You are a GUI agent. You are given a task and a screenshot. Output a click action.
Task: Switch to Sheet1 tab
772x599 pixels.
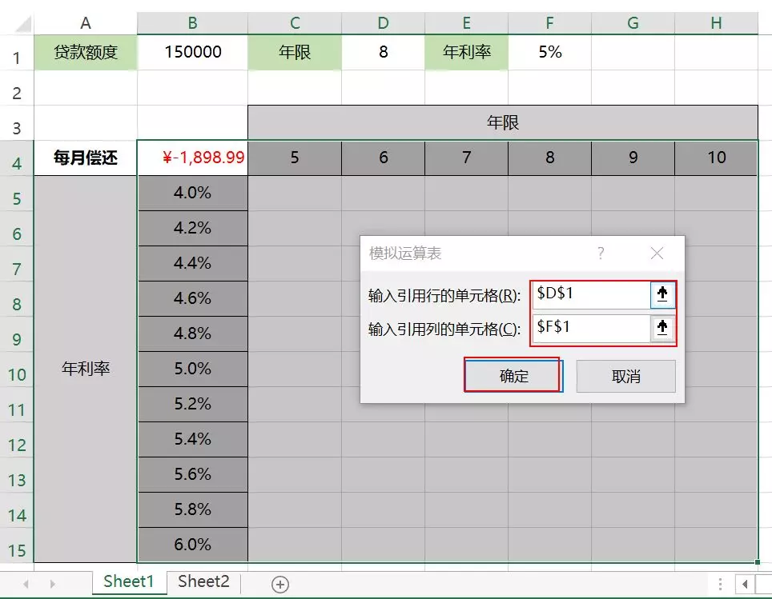click(x=129, y=581)
